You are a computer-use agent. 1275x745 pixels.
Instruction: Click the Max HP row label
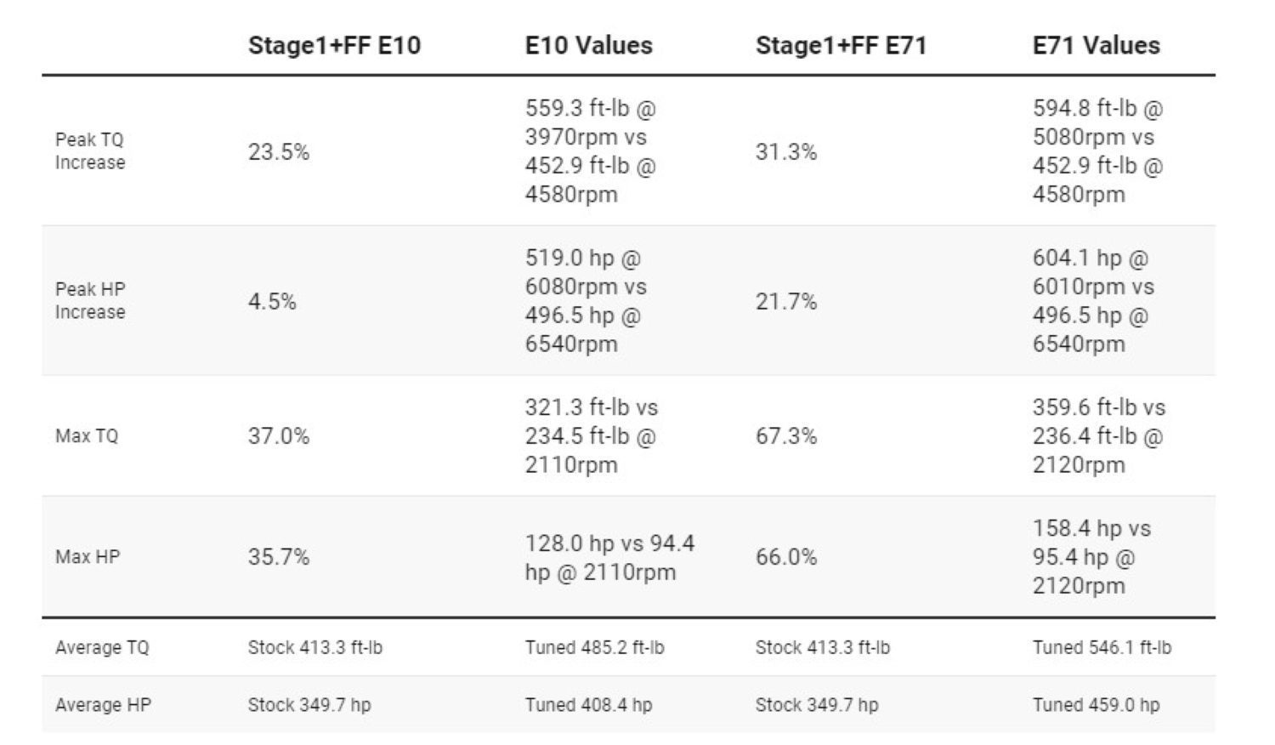click(88, 557)
